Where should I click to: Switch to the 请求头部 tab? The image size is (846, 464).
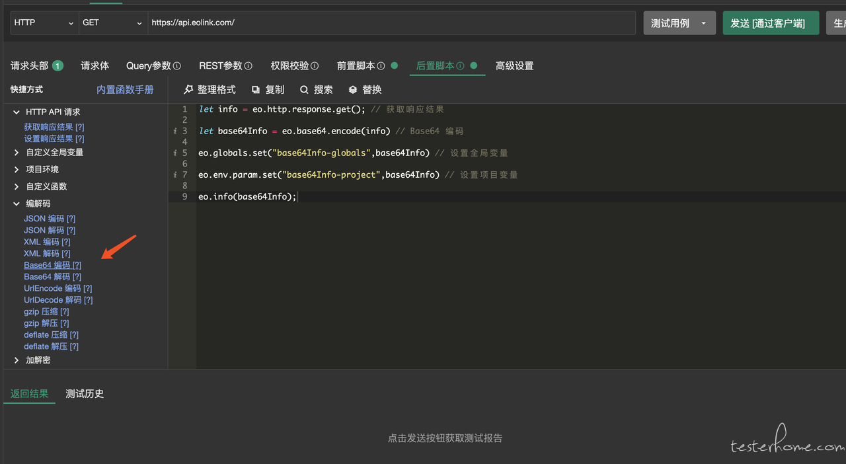(37, 66)
